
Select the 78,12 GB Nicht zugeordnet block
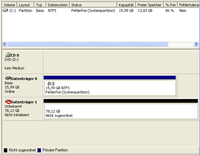tap(121, 109)
